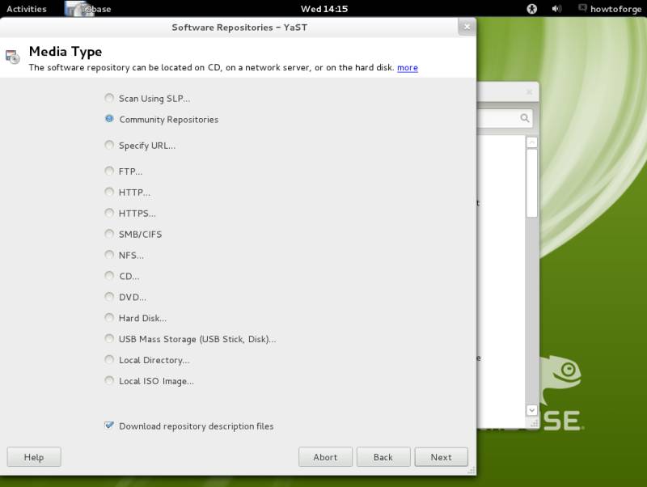Click the accessibility icon in top bar
The width and height of the screenshot is (647, 487).
(x=531, y=9)
